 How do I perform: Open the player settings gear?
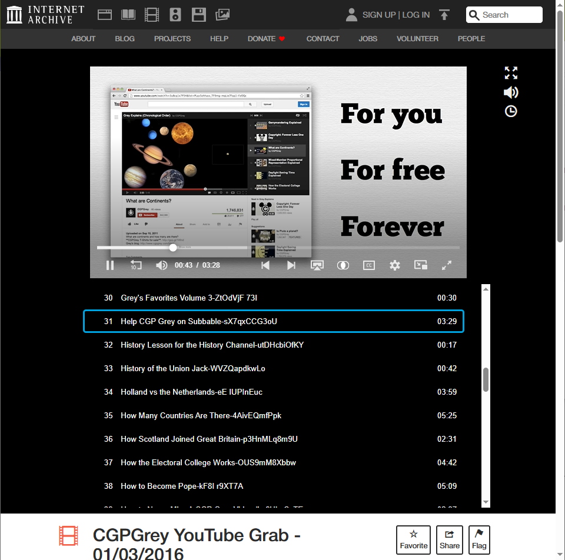(x=395, y=265)
